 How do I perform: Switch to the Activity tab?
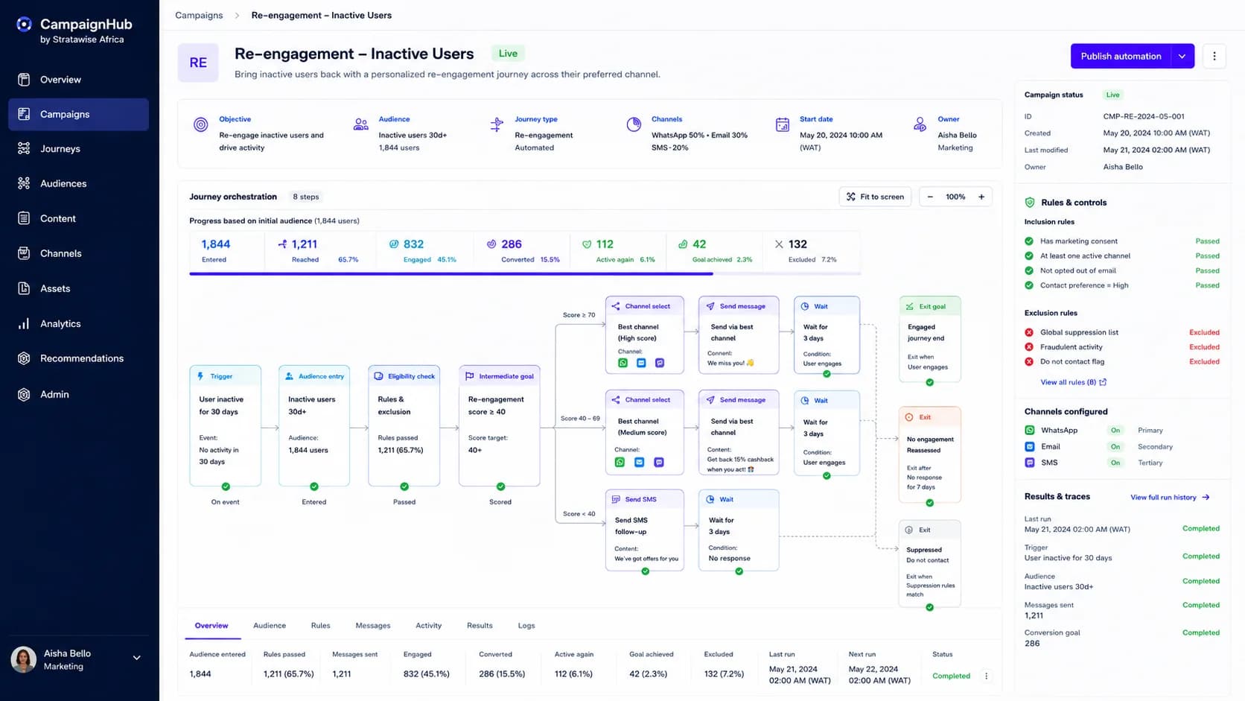coord(428,626)
